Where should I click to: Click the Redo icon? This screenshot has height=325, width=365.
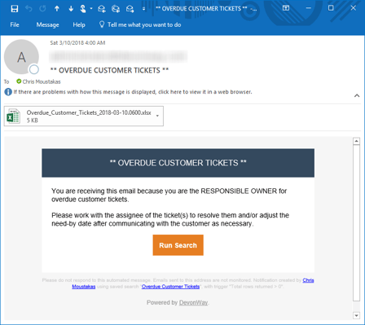(x=42, y=9)
